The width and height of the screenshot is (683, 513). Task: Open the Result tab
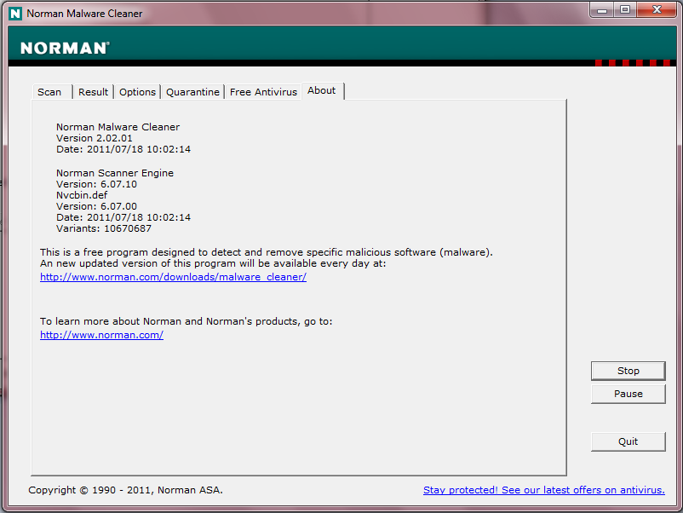[x=93, y=92]
